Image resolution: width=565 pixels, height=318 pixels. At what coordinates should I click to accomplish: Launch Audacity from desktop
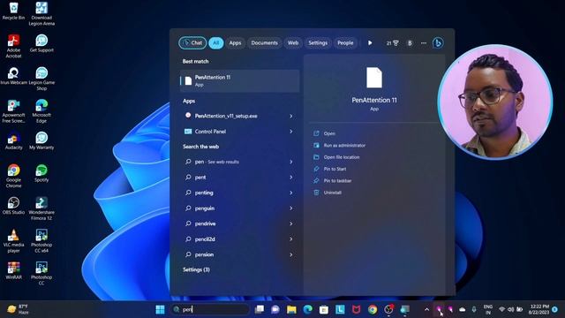click(x=13, y=140)
